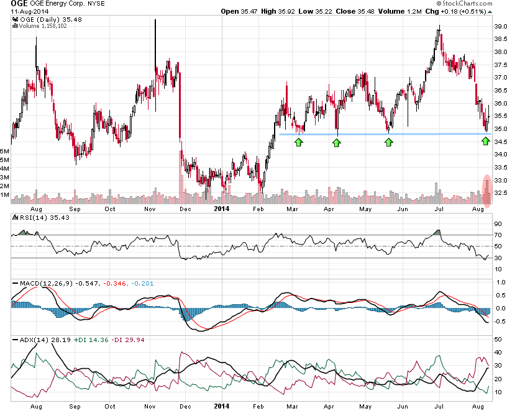Click the Mar label under the price chart

292,209
